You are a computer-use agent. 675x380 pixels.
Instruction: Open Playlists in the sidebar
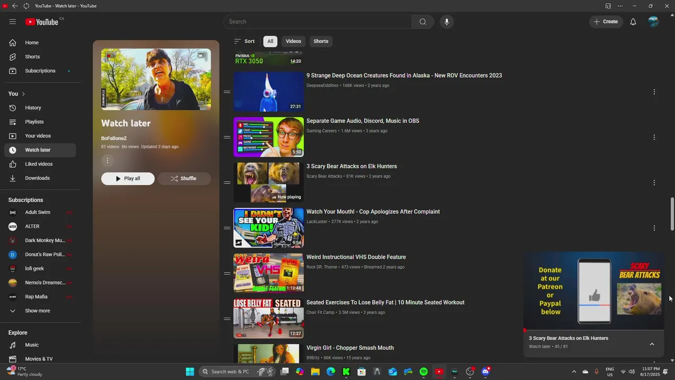(40, 122)
